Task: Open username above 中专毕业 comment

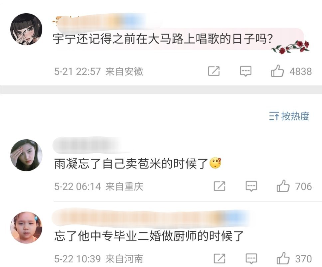Action: pyautogui.click(x=151, y=217)
